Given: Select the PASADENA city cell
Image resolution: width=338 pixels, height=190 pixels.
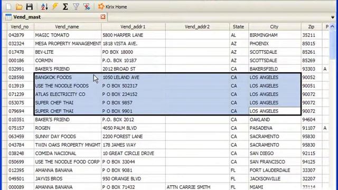Looking at the screenshot, I should point(275,128).
